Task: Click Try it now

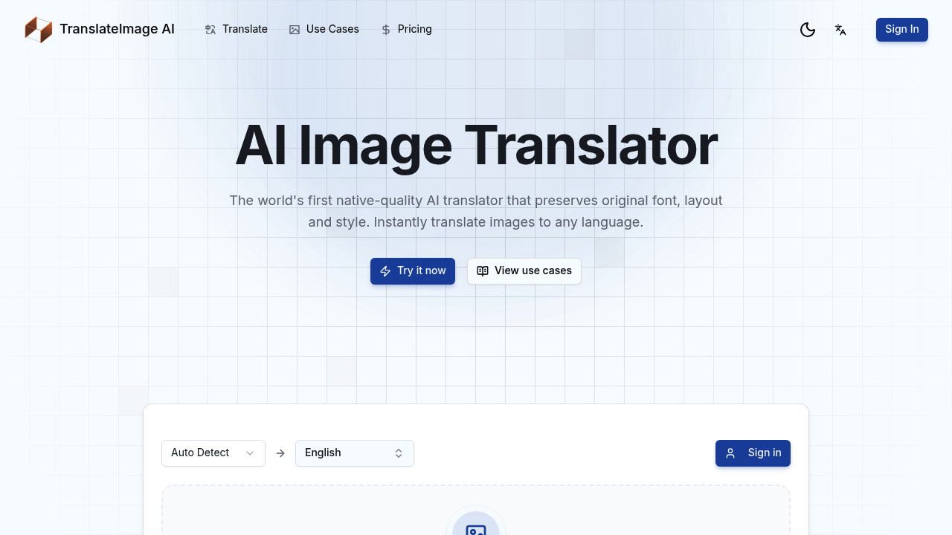Action: [x=413, y=271]
